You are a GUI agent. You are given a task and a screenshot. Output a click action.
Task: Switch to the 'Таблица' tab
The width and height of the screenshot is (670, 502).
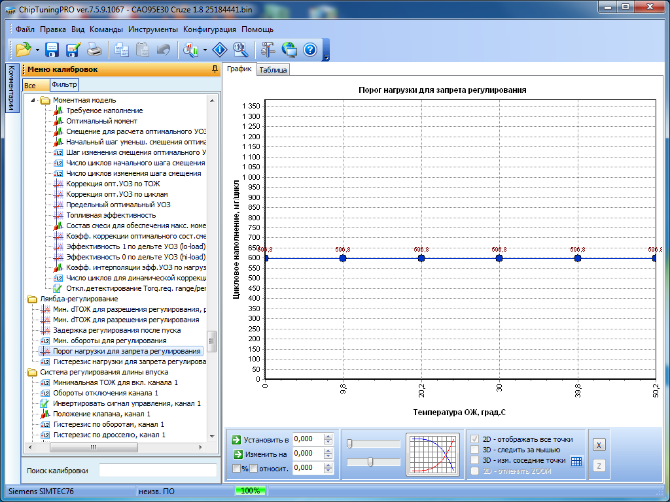[x=273, y=70]
